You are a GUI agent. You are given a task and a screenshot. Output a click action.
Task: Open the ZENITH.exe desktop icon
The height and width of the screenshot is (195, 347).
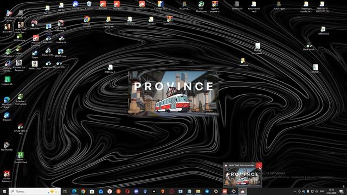click(60, 53)
